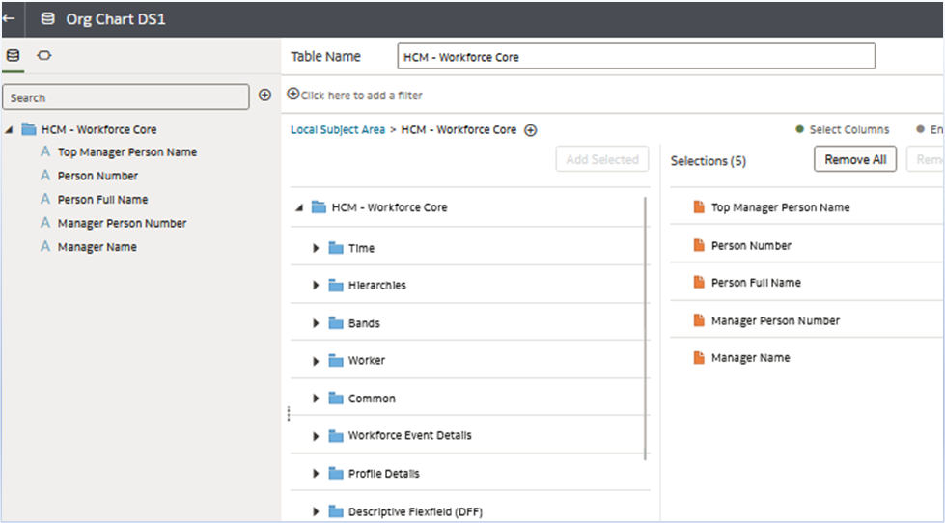Click the Remove All button
This screenshot has height=523, width=945.
tap(855, 159)
